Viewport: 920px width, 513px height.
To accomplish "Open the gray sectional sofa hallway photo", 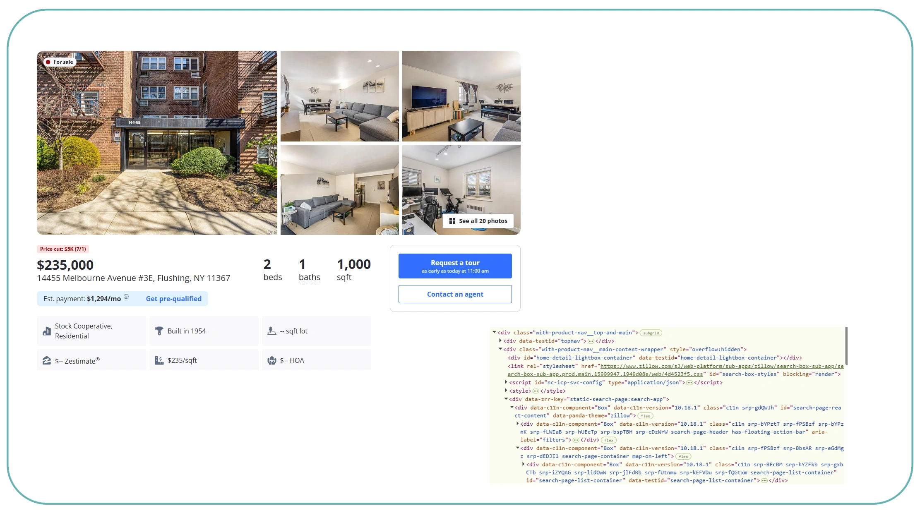I will coord(339,190).
